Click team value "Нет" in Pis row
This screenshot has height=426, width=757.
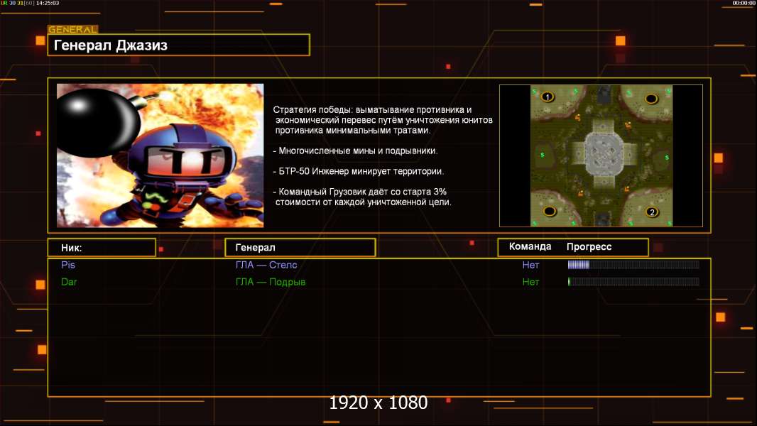point(530,265)
